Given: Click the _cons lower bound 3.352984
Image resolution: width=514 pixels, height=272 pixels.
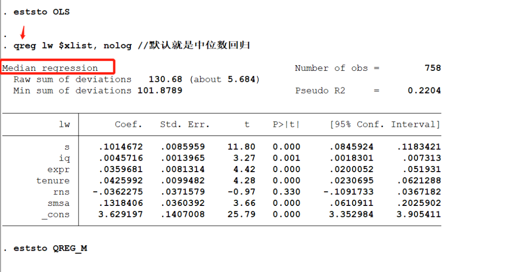Looking at the screenshot, I should 351,214.
